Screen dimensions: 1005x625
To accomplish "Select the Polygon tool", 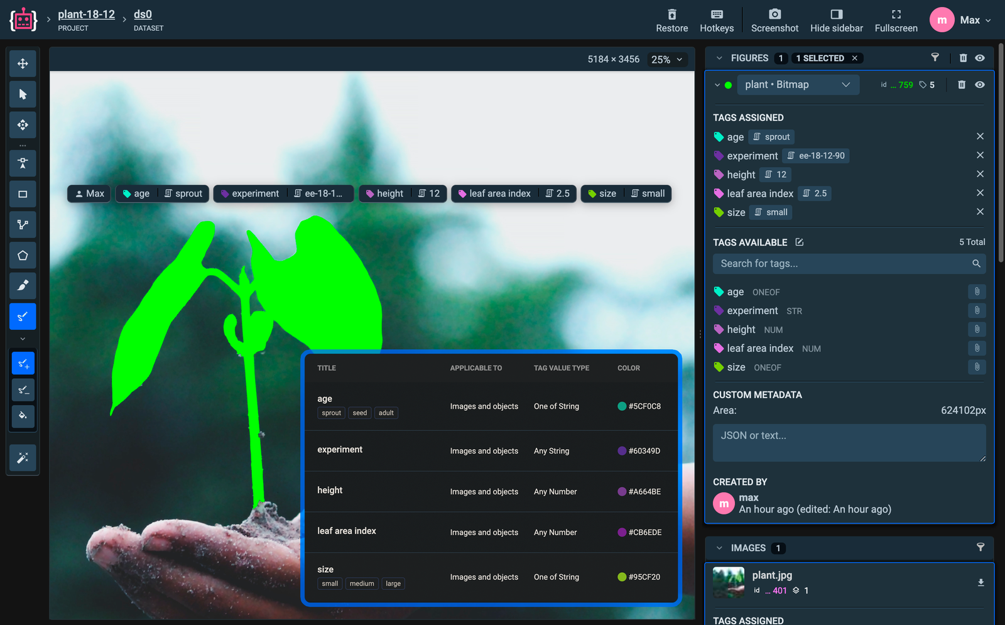I will coord(23,255).
